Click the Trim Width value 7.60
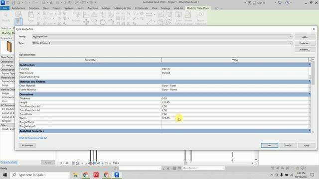 (x=164, y=114)
